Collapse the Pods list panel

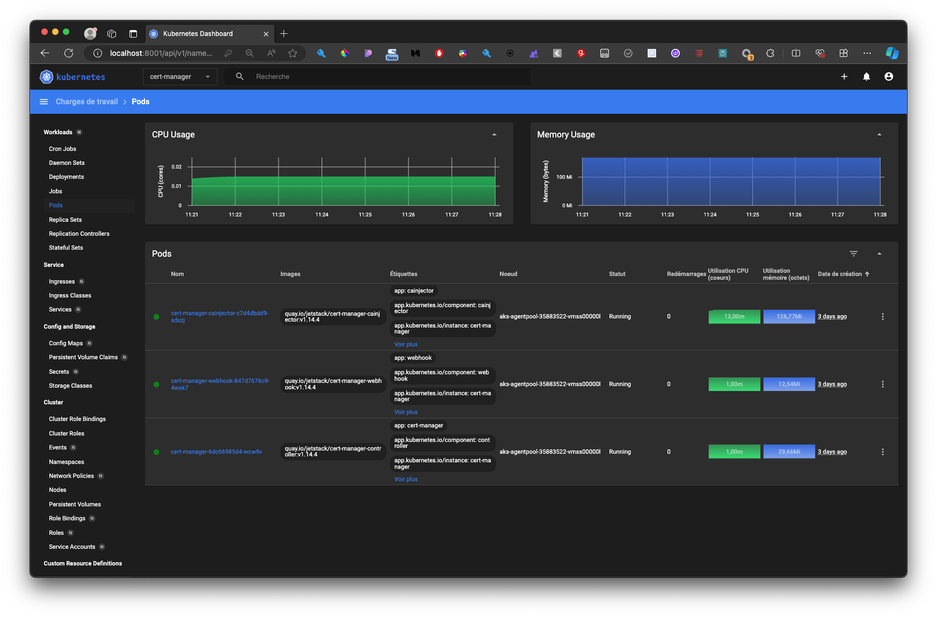[879, 253]
